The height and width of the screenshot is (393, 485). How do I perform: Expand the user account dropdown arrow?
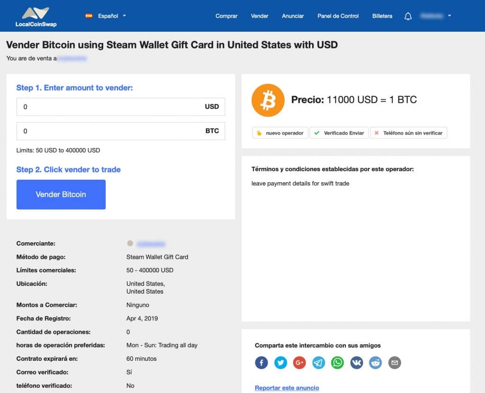pos(449,16)
